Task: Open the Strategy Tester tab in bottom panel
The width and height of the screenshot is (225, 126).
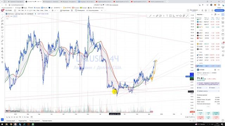Action: click(34, 121)
